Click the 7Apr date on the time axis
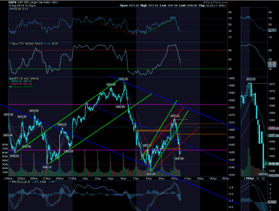This screenshot has height=211, width=279. (136, 178)
